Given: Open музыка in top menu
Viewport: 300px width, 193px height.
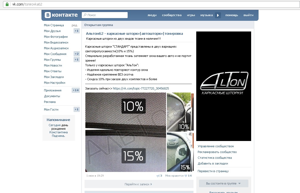Looking at the screenshot, I should click(206, 15).
